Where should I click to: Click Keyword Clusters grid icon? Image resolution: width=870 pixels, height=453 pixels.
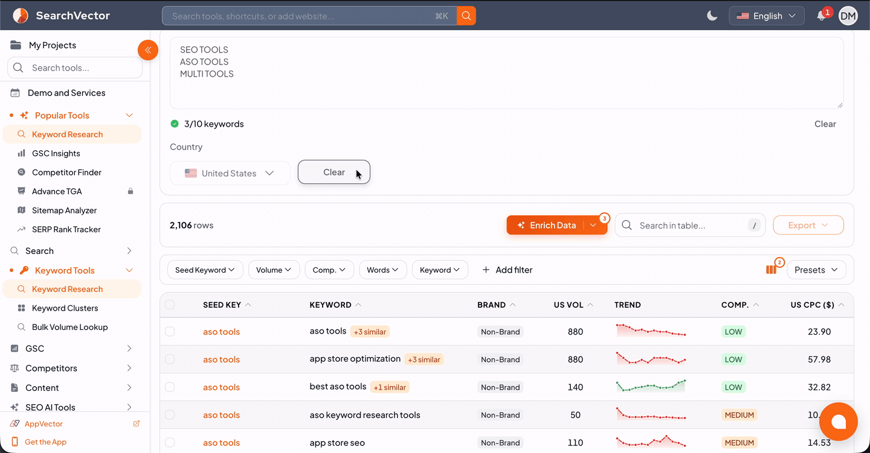22,308
